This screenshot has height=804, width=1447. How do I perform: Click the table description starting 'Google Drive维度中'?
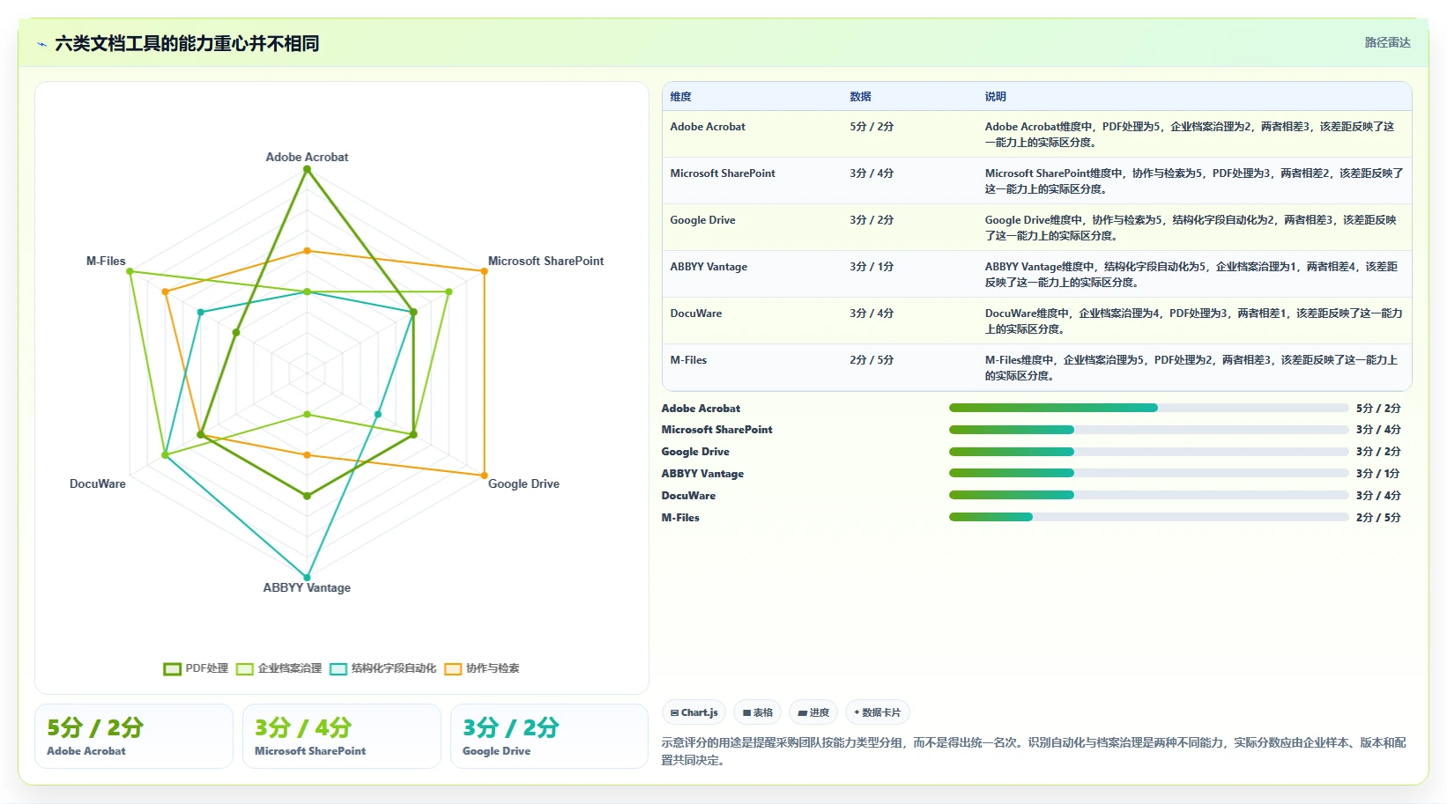click(x=1191, y=228)
